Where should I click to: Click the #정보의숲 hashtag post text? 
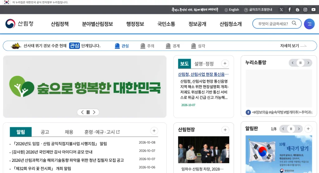tap(282, 112)
